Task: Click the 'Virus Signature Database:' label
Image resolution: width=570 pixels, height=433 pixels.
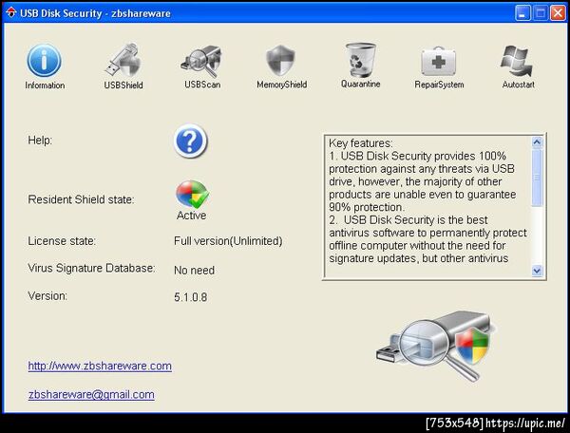Action: pos(91,268)
